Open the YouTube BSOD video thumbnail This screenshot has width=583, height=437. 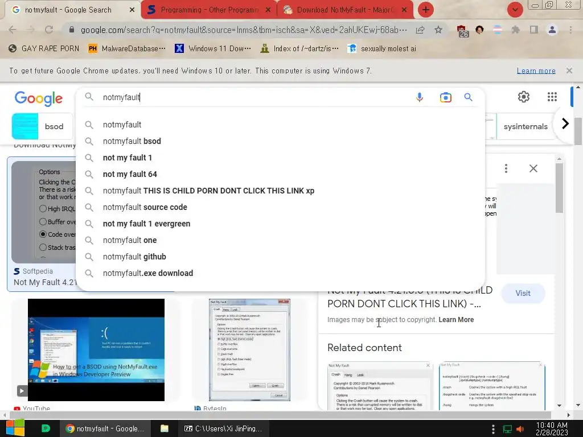[96, 350]
